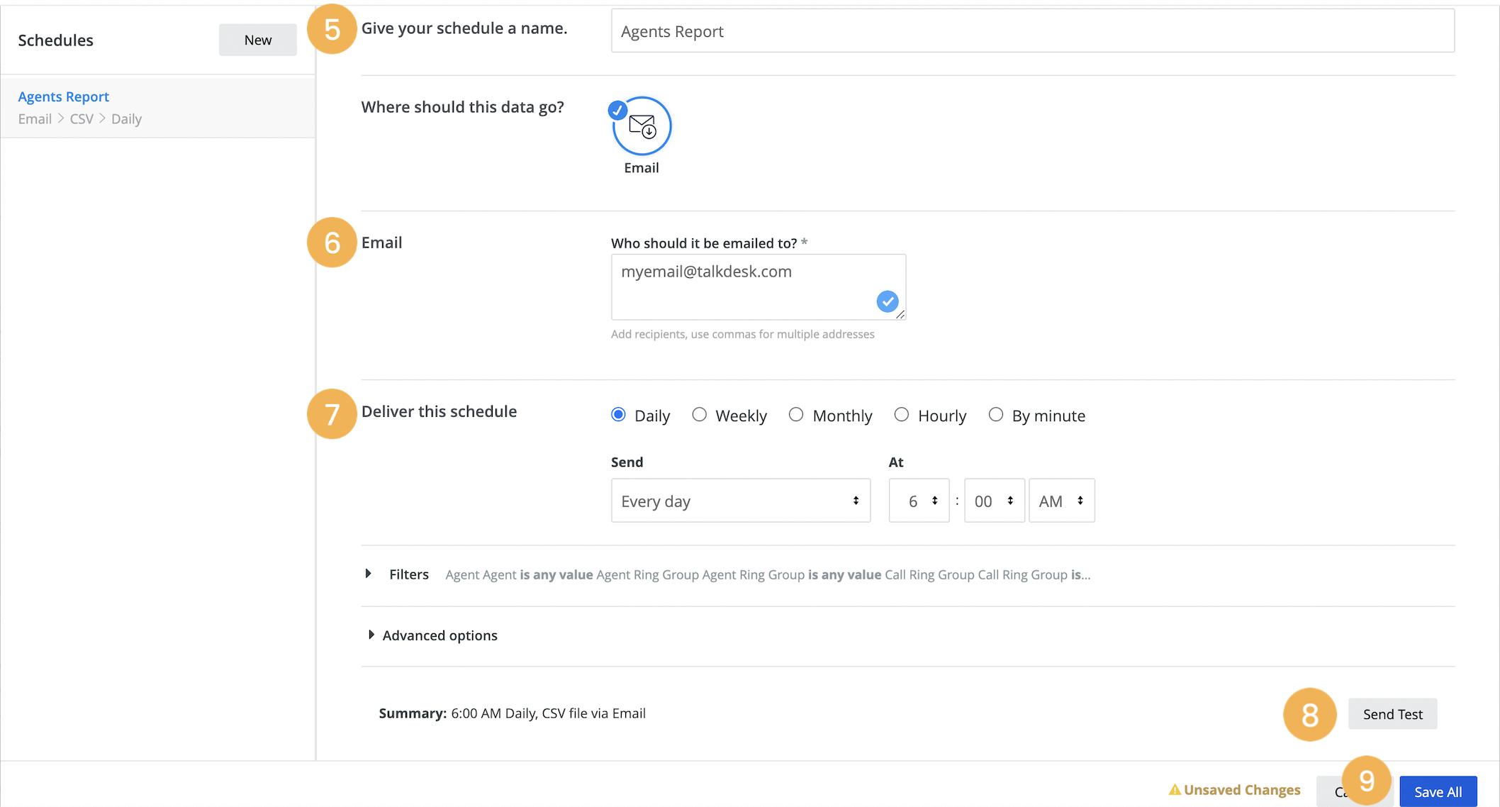Image resolution: width=1500 pixels, height=807 pixels.
Task: Open the minutes dropdown showing 00
Action: pyautogui.click(x=994, y=501)
